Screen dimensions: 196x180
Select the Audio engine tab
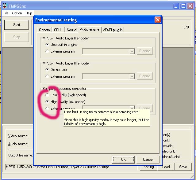pos(90,29)
